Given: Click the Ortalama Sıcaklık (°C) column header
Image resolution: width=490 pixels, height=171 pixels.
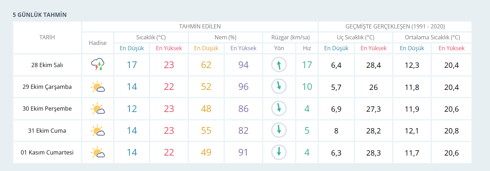Looking at the screenshot, I should (432, 37).
